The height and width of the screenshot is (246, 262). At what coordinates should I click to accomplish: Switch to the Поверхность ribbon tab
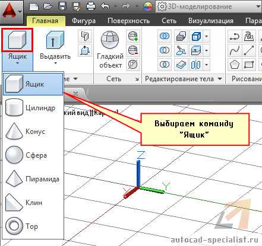[128, 21]
